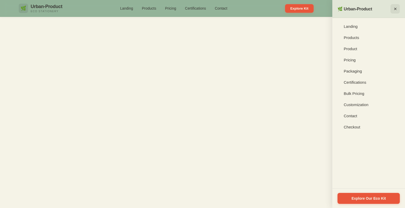405x208 pixels.
Task: Click the Explore Kit button
Action: (299, 8)
